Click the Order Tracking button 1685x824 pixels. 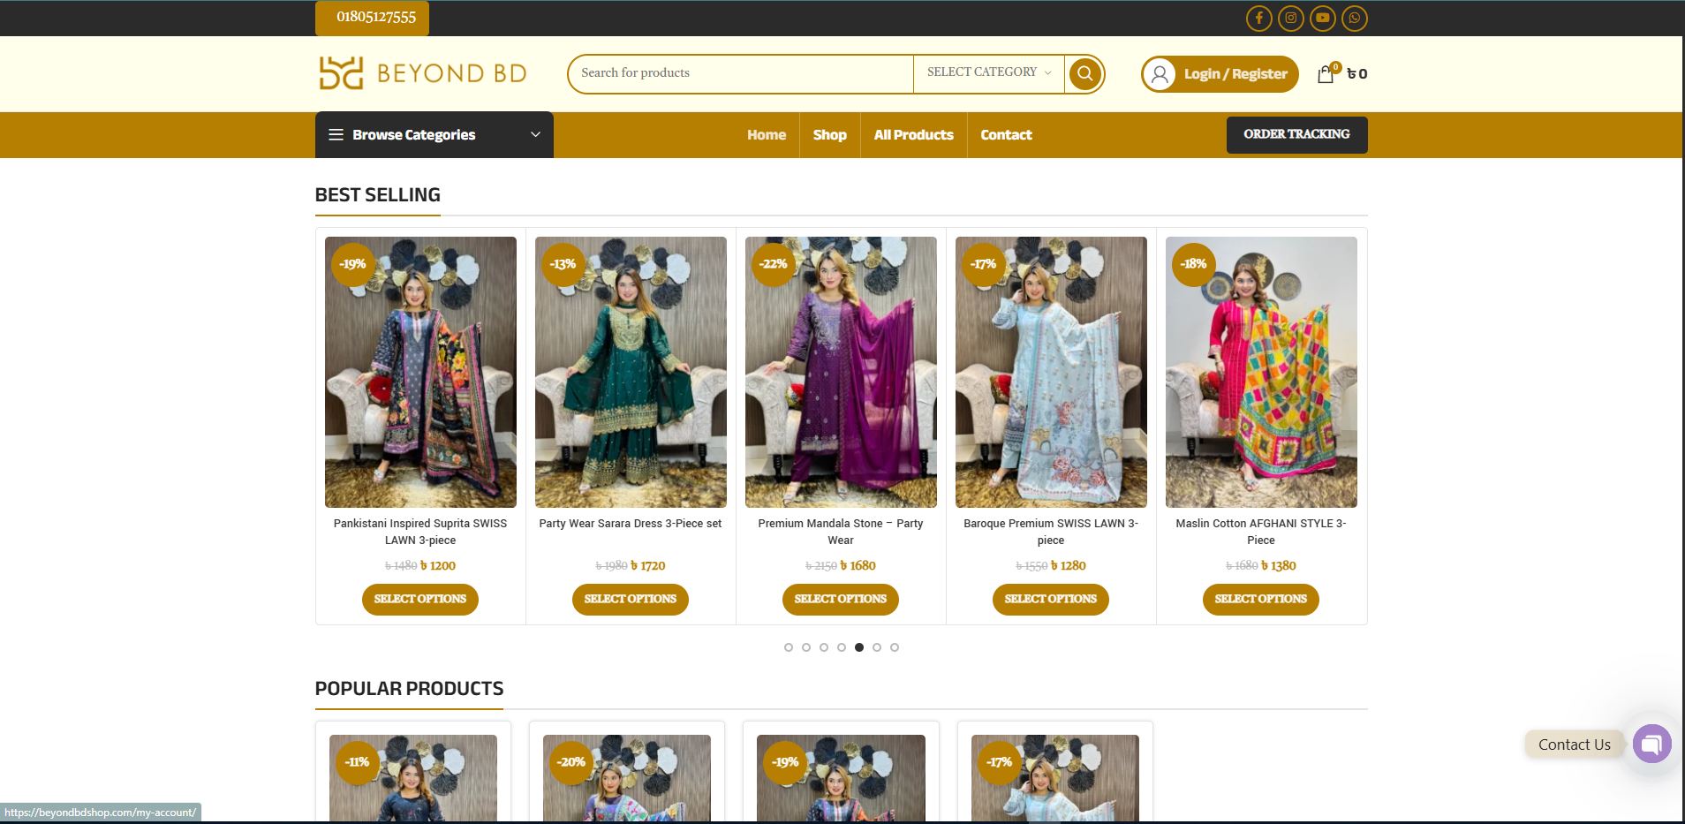pyautogui.click(x=1296, y=134)
